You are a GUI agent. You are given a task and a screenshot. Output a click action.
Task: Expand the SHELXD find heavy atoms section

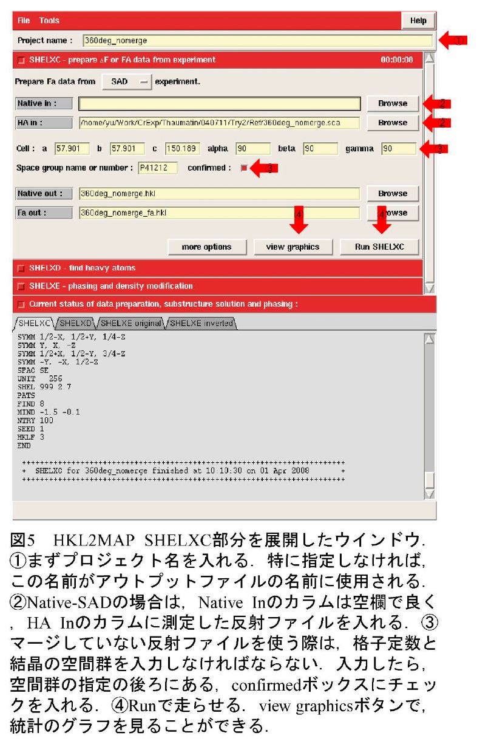21,268
